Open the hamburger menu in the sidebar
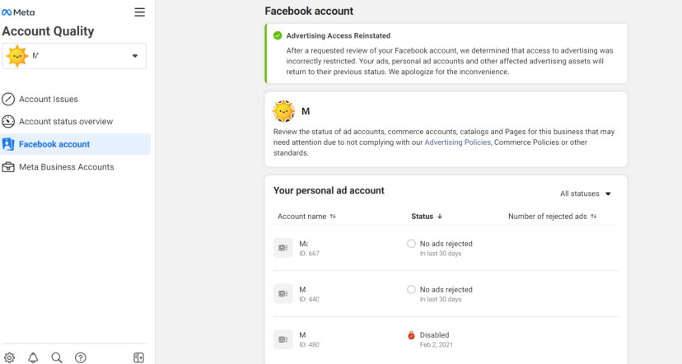 (x=140, y=12)
